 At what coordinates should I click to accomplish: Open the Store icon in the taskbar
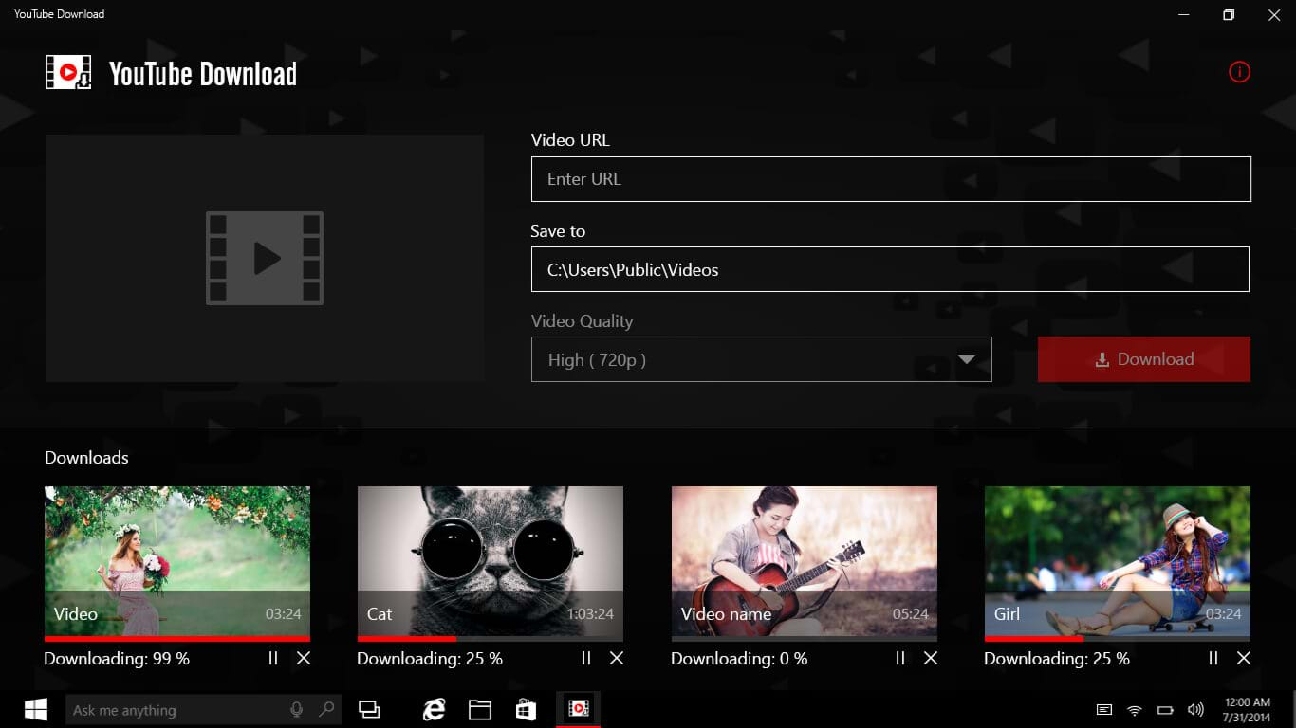[x=526, y=709]
